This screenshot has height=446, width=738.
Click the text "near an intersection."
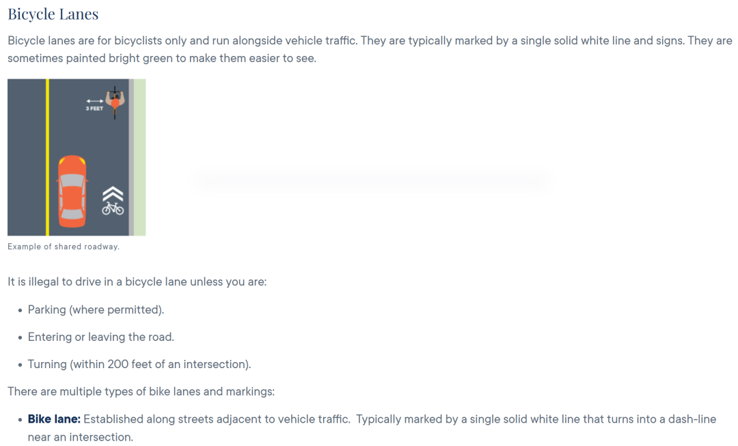coord(80,436)
